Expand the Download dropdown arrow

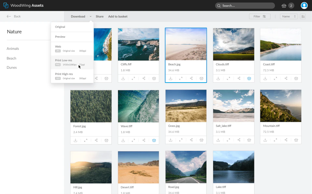coord(91,17)
